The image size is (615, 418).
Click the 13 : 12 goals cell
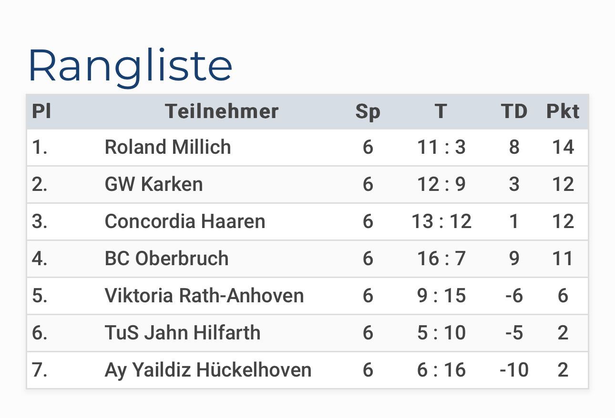pos(441,221)
